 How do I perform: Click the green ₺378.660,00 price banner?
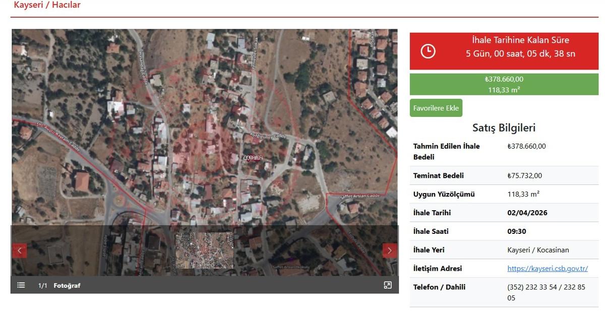pyautogui.click(x=504, y=84)
